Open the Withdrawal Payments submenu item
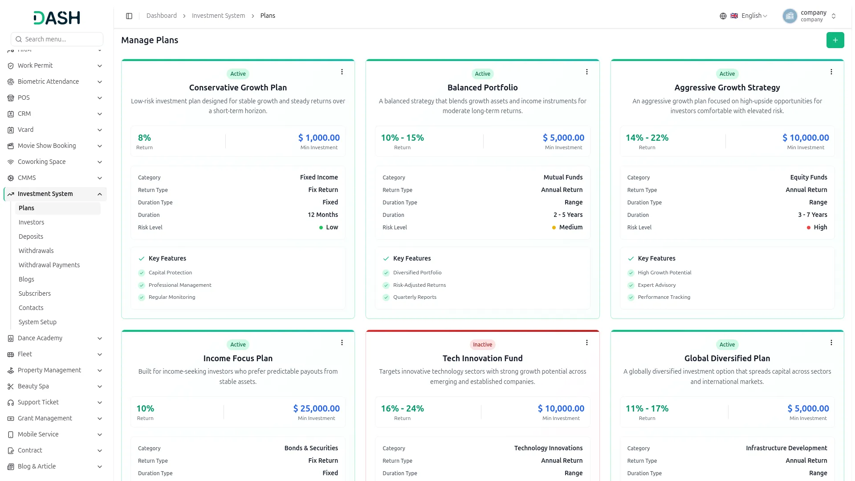The height and width of the screenshot is (481, 855). [x=58, y=265]
